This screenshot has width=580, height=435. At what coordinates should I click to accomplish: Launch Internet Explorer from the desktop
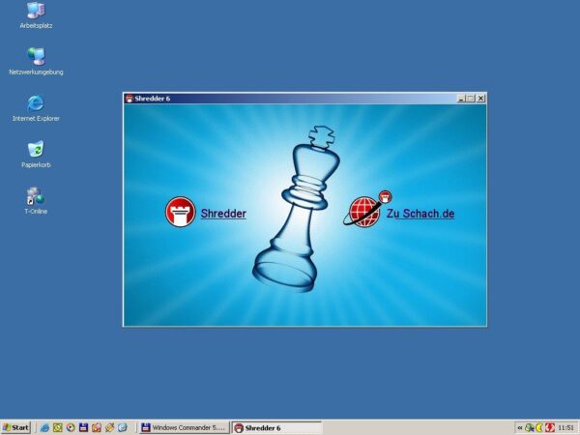coord(36,105)
